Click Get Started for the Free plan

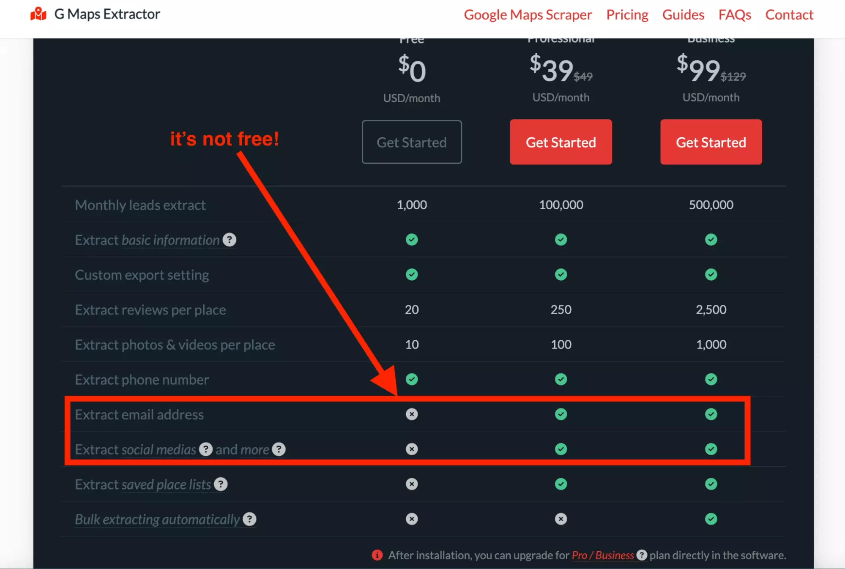click(412, 142)
